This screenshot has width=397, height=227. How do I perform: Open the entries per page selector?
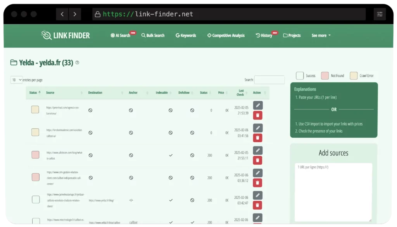(16, 80)
